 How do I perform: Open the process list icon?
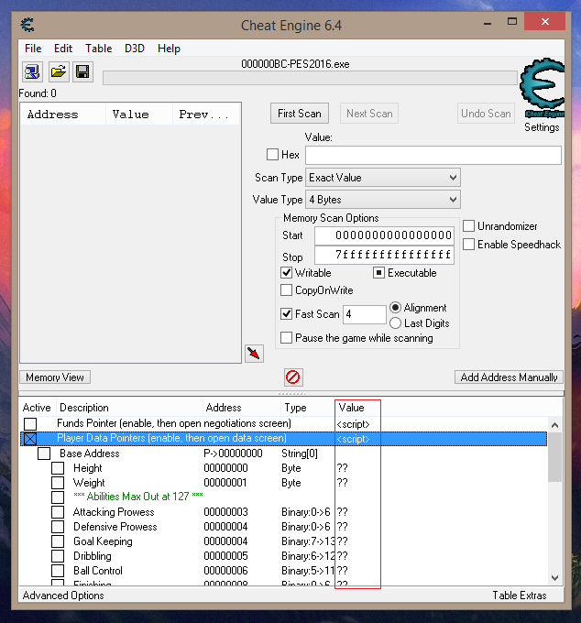32,71
